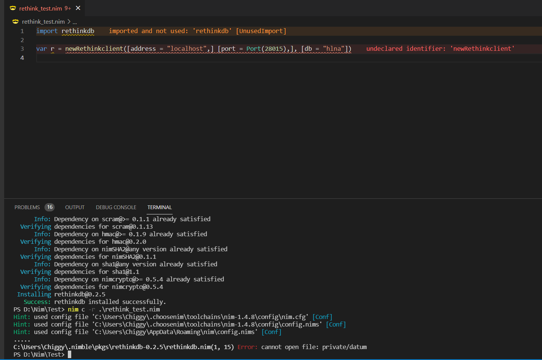Select the PROBLEMS panel tab
Image resolution: width=542 pixels, height=360 pixels.
click(27, 207)
